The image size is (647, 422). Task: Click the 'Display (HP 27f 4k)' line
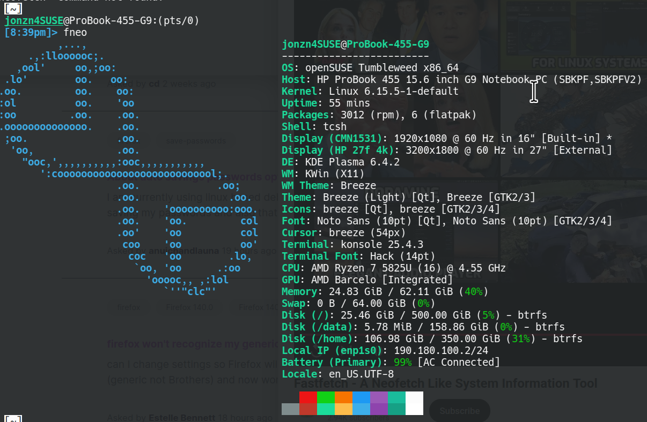[447, 150]
